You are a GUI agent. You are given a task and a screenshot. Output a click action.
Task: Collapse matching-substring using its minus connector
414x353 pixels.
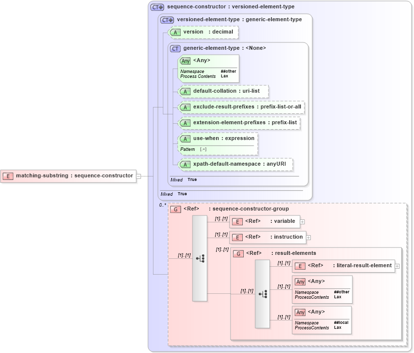pyautogui.click(x=140, y=176)
